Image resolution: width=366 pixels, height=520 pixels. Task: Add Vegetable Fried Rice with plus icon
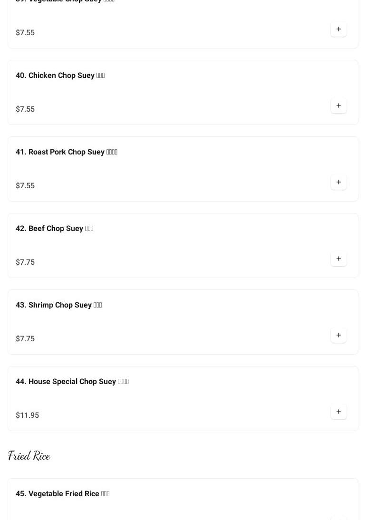pyautogui.click(x=338, y=517)
